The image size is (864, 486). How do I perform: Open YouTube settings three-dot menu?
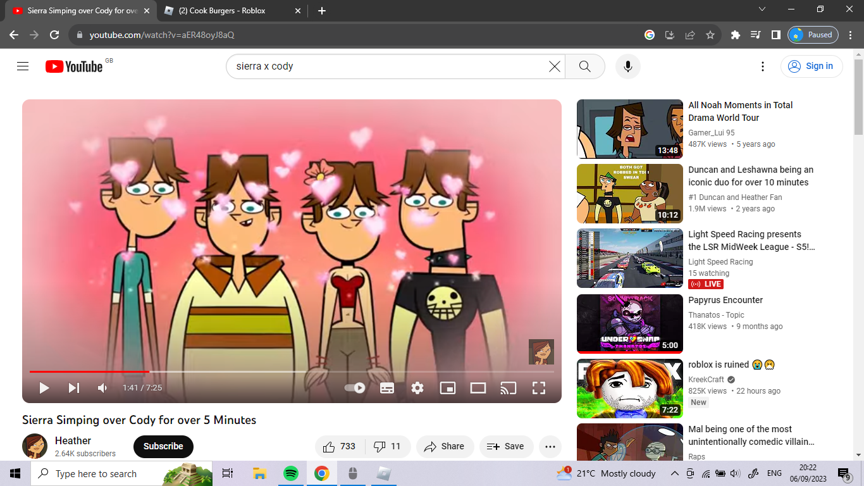coord(763,66)
